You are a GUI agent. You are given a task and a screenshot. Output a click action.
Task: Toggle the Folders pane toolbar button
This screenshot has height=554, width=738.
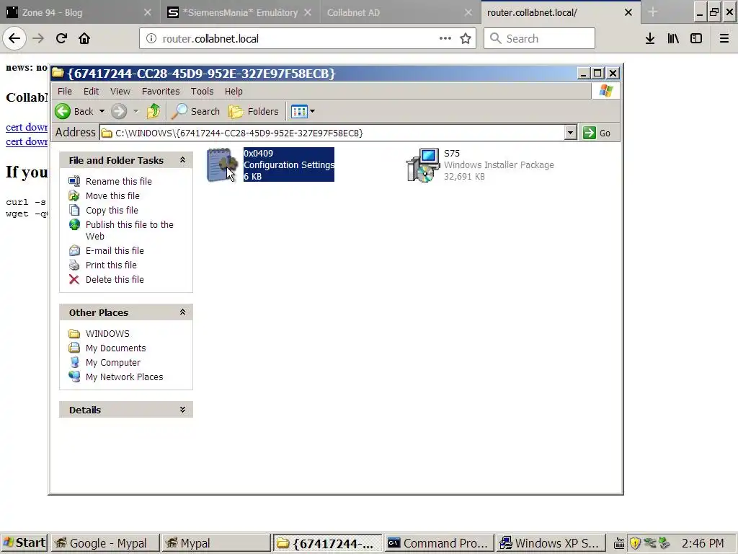tap(253, 112)
